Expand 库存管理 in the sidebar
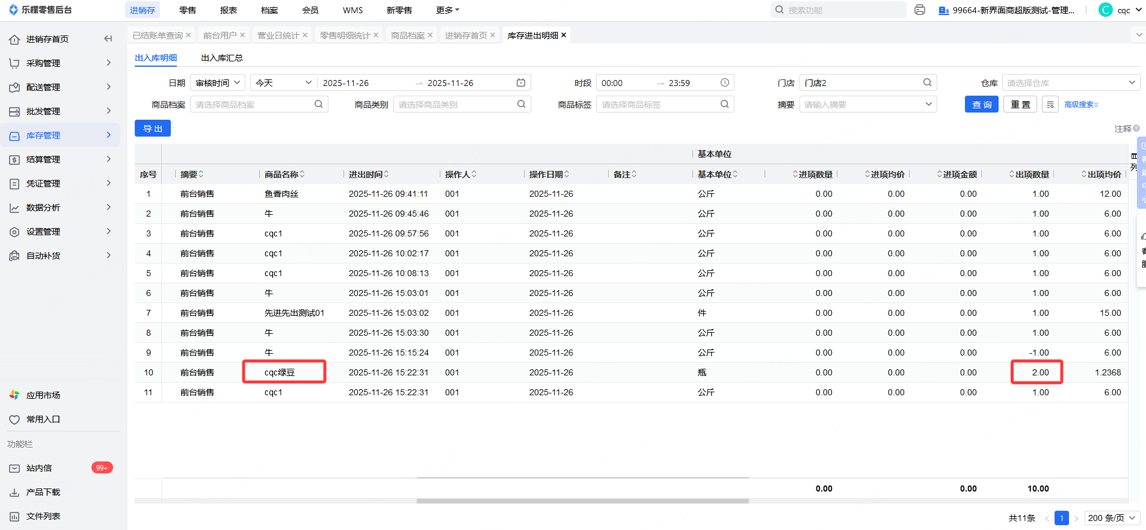 (60, 135)
